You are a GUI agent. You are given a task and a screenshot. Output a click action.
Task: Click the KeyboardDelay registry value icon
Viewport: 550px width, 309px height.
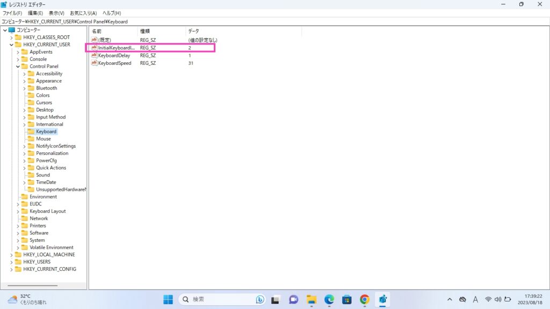[x=94, y=55]
